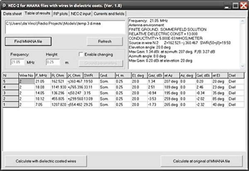This screenshot has width=249, height=171.
Task: Click the Refresh button
Action: point(105,41)
